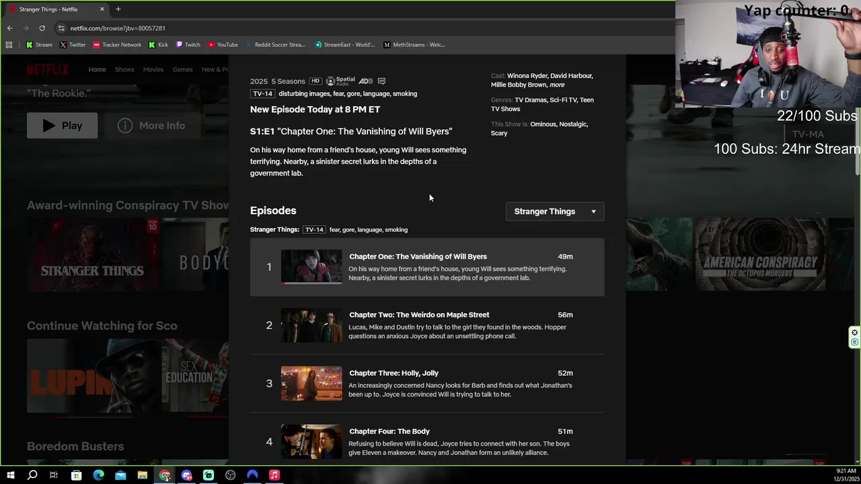Screen dimensions: 861x484
Task: Open the YouTube bookmark
Action: pos(223,45)
